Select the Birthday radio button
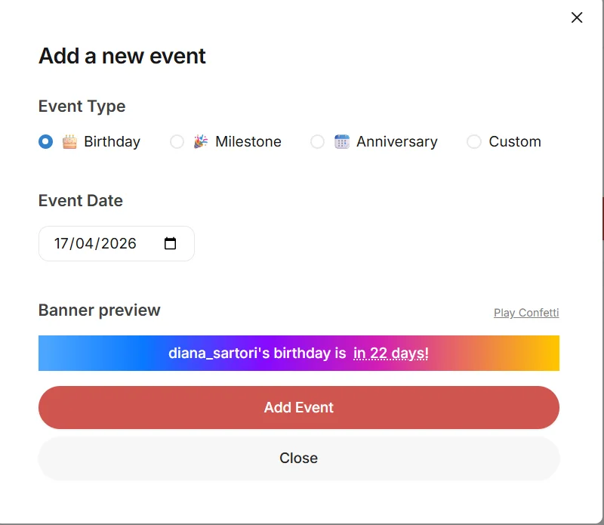The width and height of the screenshot is (604, 525). click(x=46, y=141)
